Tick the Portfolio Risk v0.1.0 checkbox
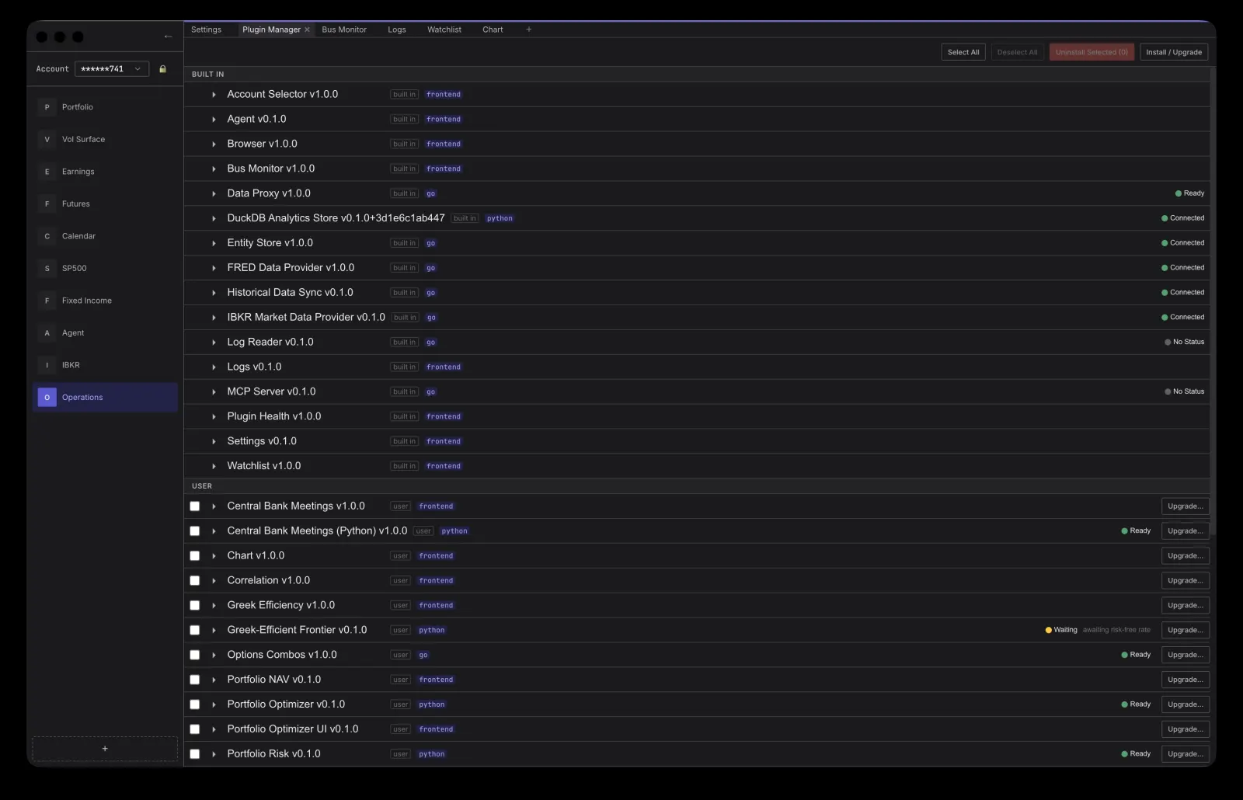1243x800 pixels. coord(195,754)
